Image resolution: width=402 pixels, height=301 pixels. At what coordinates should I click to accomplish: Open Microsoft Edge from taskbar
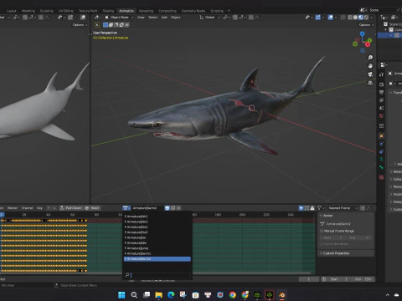(x=171, y=295)
